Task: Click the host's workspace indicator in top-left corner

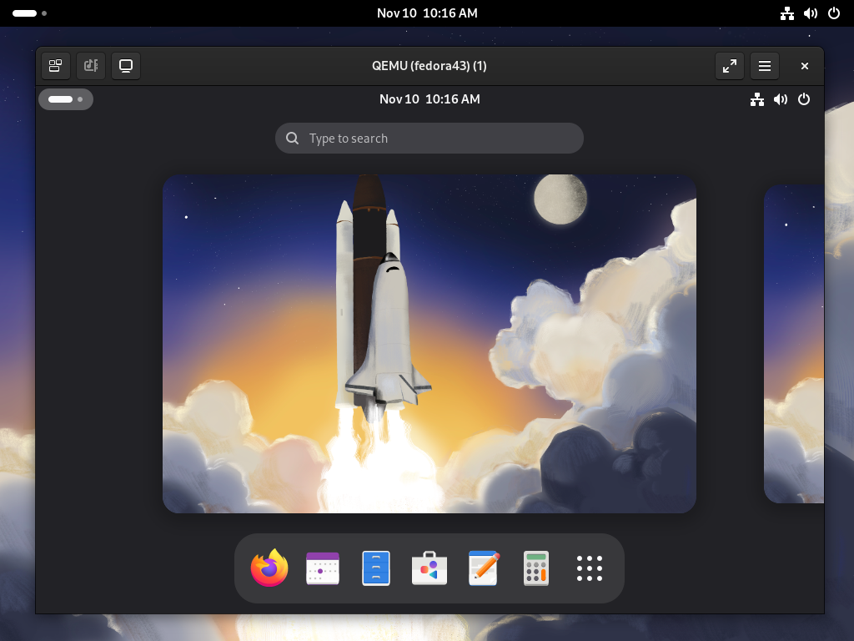Action: (x=29, y=13)
